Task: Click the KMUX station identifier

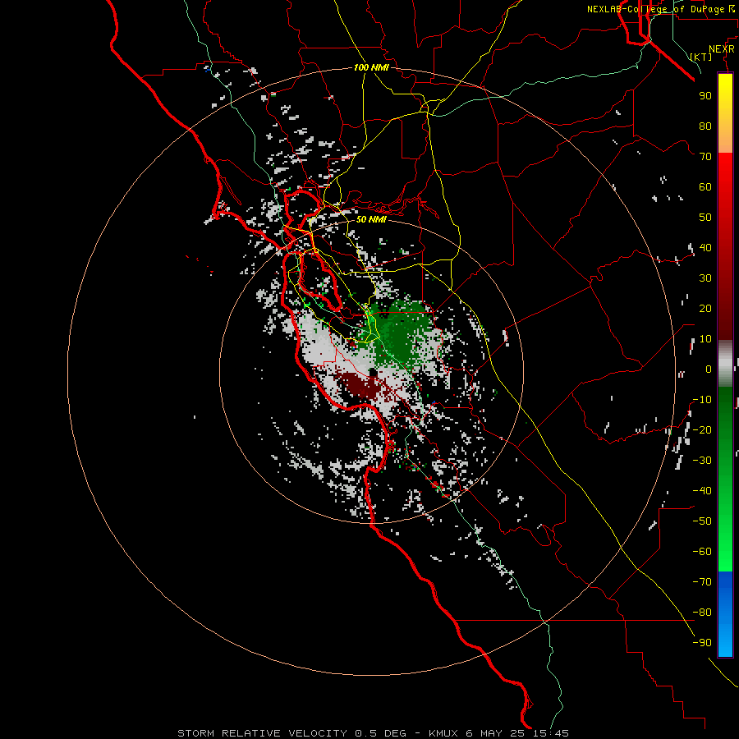Action: pyautogui.click(x=443, y=733)
